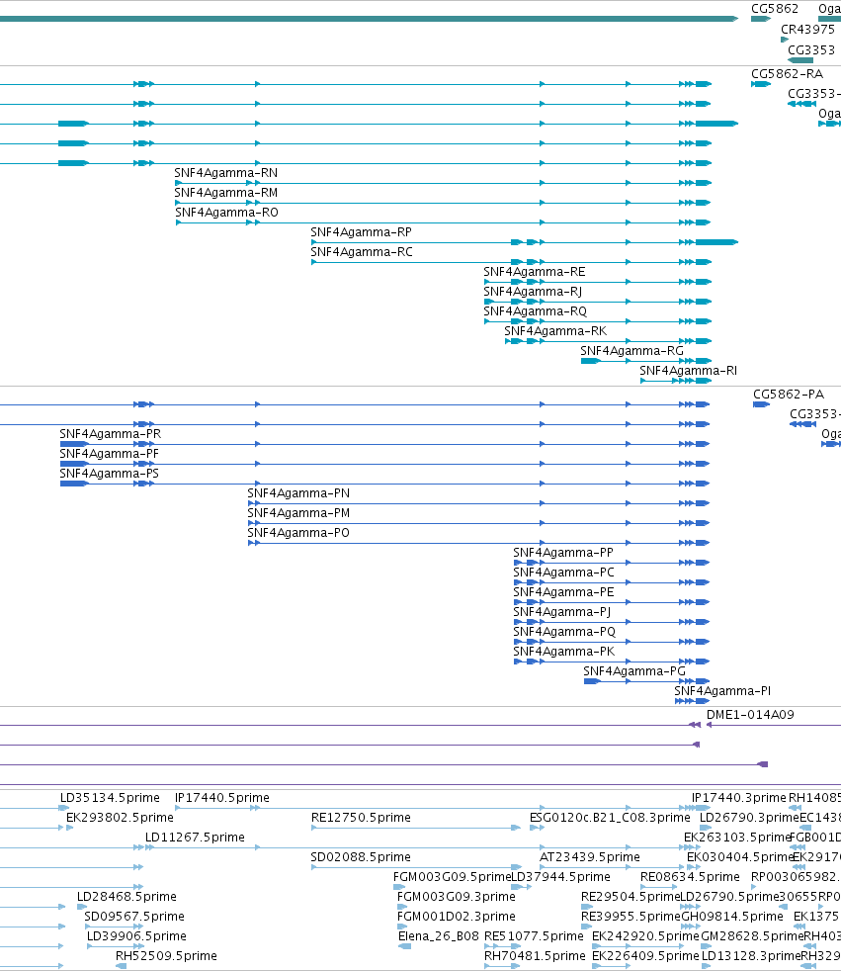Select transcript SNF4Agamma-RG
This screenshot has width=841, height=971.
[x=631, y=351]
